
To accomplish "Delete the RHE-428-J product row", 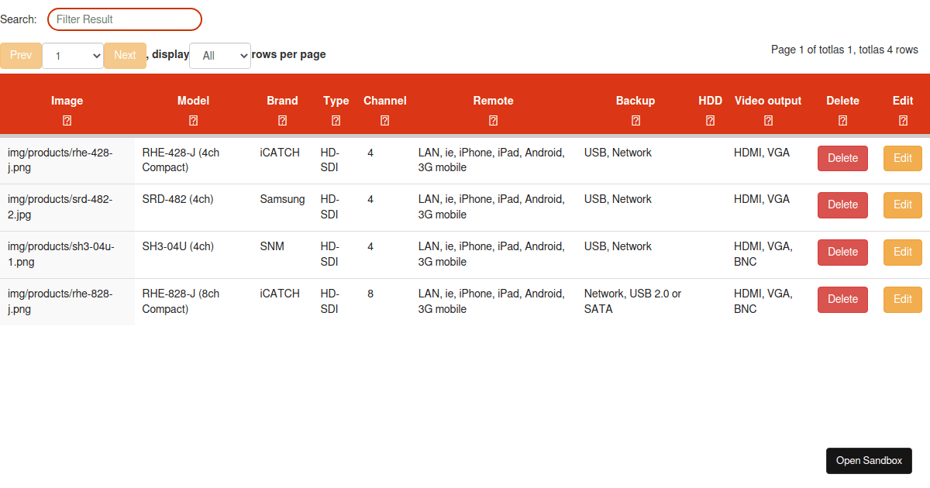I will tap(843, 158).
